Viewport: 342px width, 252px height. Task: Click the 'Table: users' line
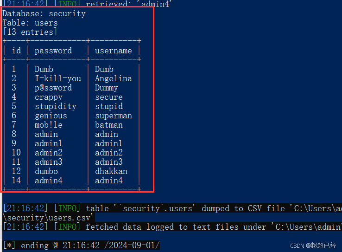tap(30, 23)
